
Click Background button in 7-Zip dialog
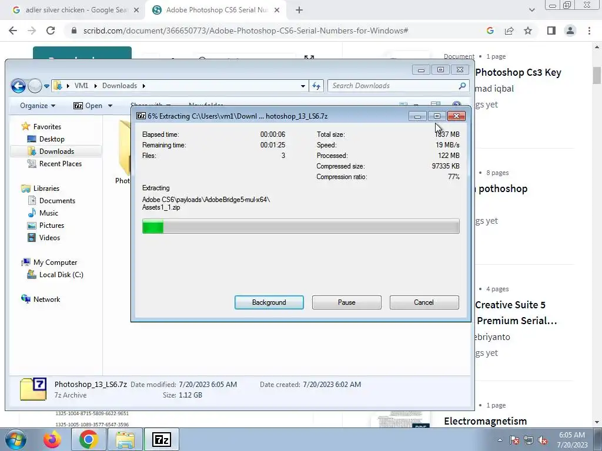(x=269, y=302)
